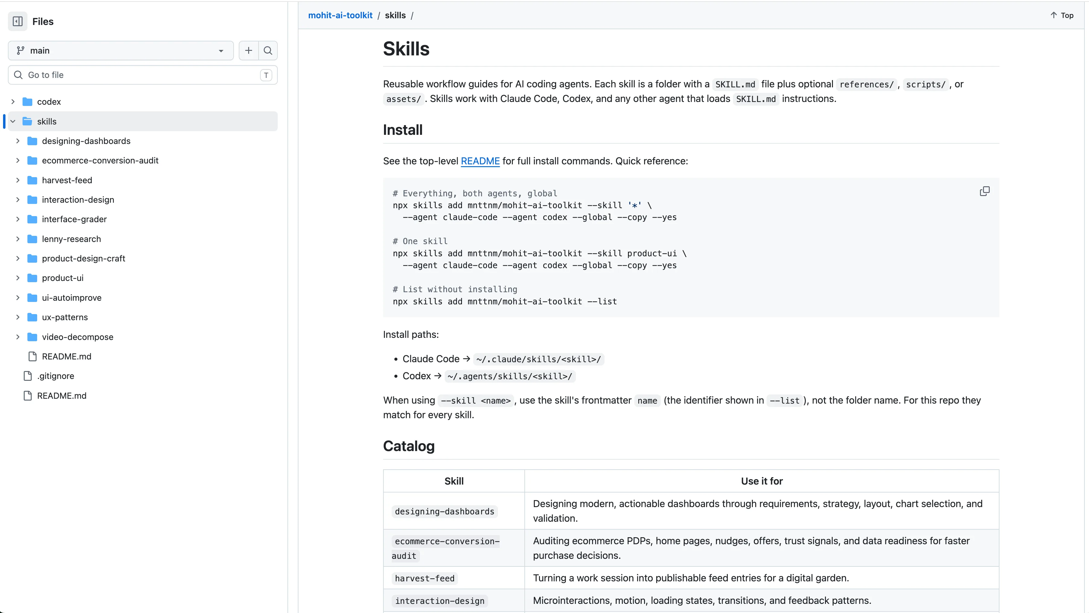This screenshot has height=613, width=1089.
Task: Click file icon of skills README.md
Action: click(33, 356)
